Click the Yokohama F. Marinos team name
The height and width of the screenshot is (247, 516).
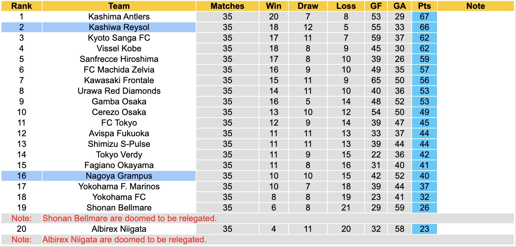119,186
